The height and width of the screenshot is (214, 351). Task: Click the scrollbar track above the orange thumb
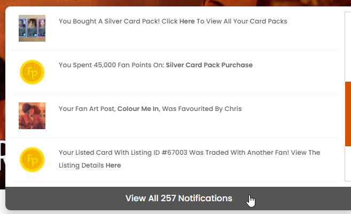click(348, 47)
